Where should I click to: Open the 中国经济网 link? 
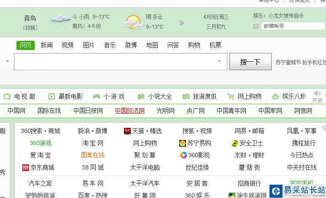point(130,111)
